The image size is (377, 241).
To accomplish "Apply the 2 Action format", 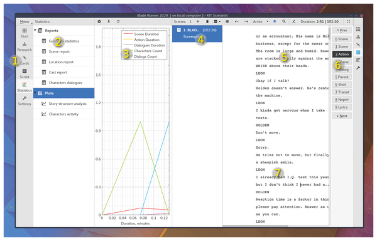I will click(x=342, y=54).
